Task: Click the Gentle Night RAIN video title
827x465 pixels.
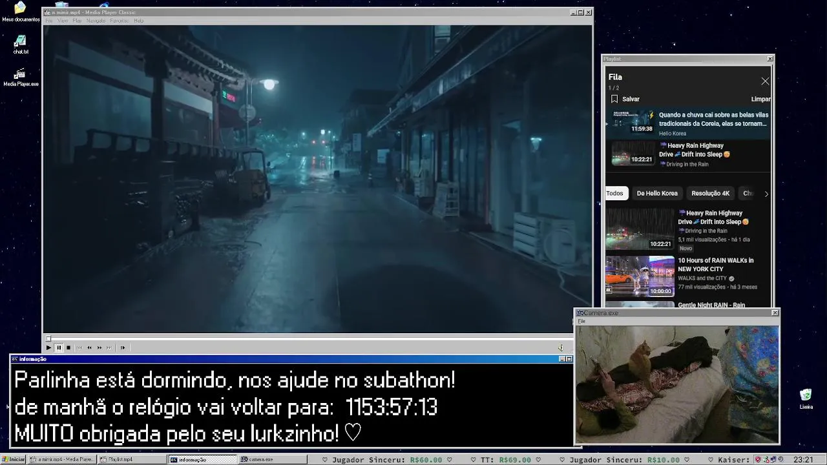Action: tap(711, 305)
